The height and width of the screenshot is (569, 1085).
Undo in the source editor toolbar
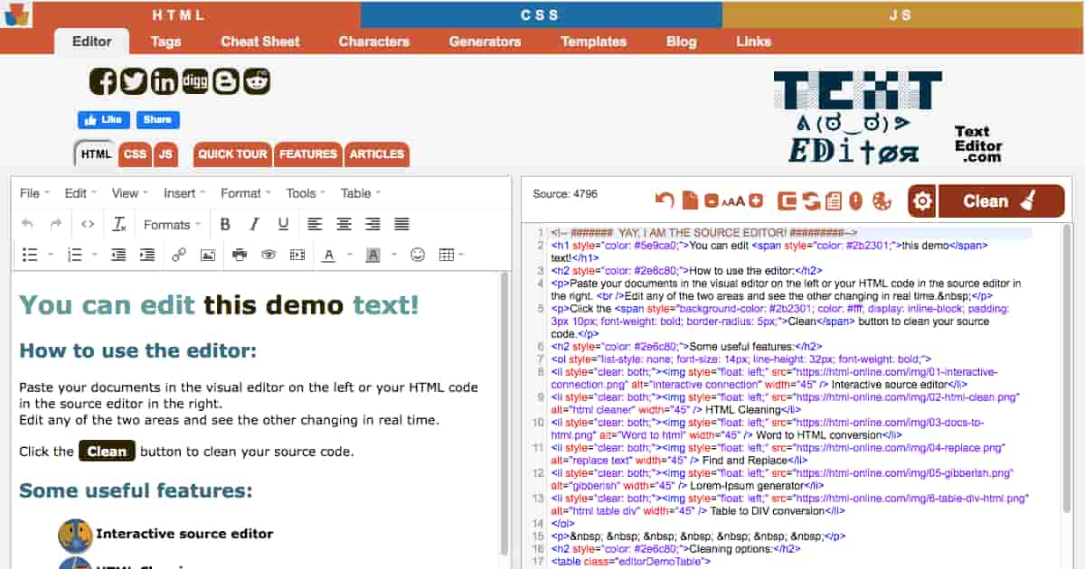tap(665, 201)
